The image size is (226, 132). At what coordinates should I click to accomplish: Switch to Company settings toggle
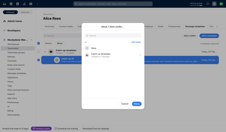click(x=10, y=12)
